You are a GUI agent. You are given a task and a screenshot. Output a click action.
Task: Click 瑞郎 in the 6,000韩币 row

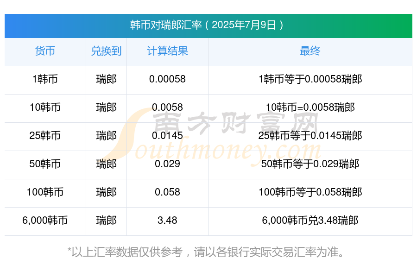tap(106, 220)
